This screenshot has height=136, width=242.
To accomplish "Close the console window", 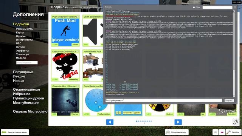I will (235, 7).
